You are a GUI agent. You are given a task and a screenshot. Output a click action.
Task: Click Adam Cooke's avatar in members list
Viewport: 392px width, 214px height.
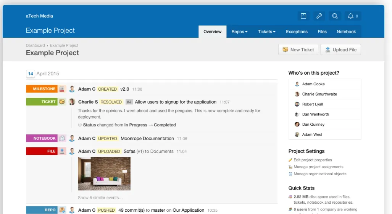297,84
